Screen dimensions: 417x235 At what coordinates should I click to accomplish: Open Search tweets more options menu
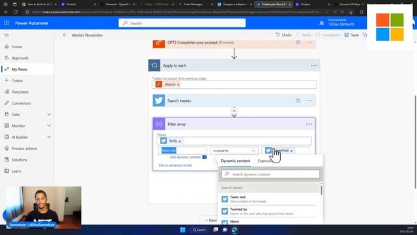click(x=309, y=101)
